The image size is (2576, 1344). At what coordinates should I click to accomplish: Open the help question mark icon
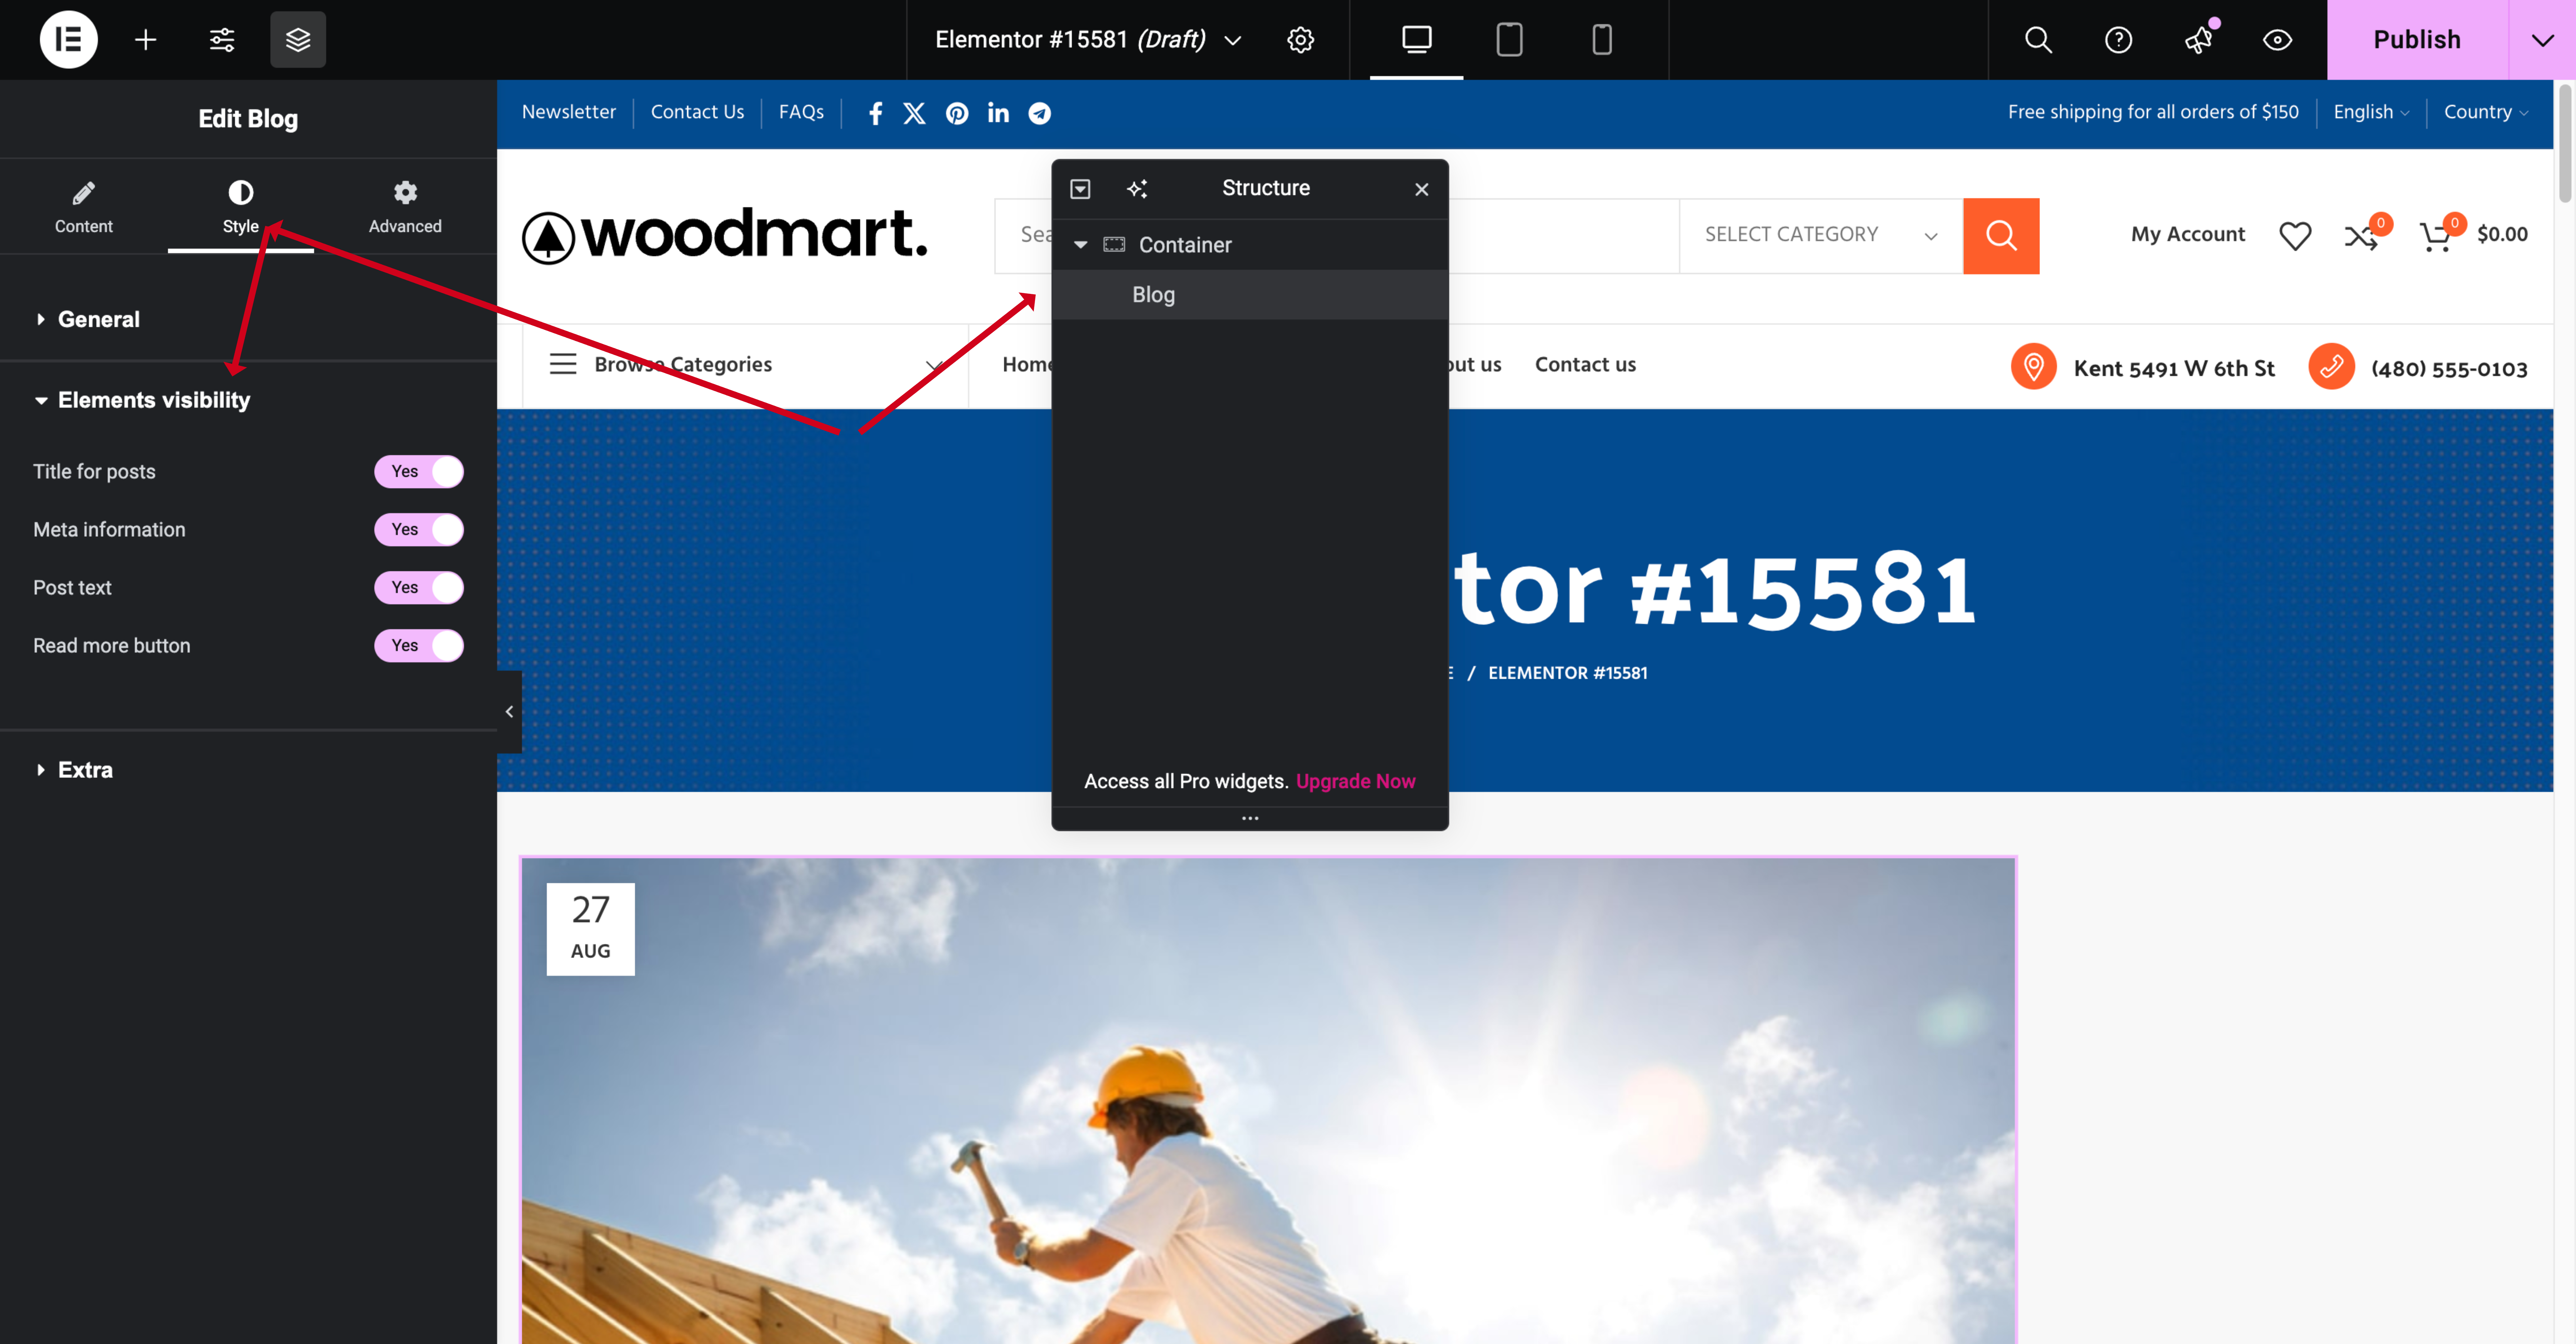pyautogui.click(x=2118, y=40)
